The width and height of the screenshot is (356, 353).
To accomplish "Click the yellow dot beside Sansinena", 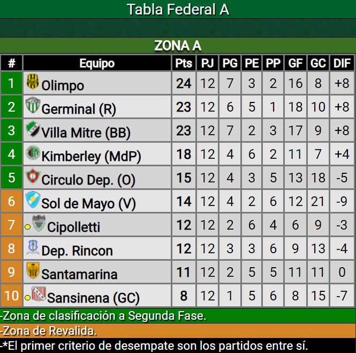I will pos(28,297).
